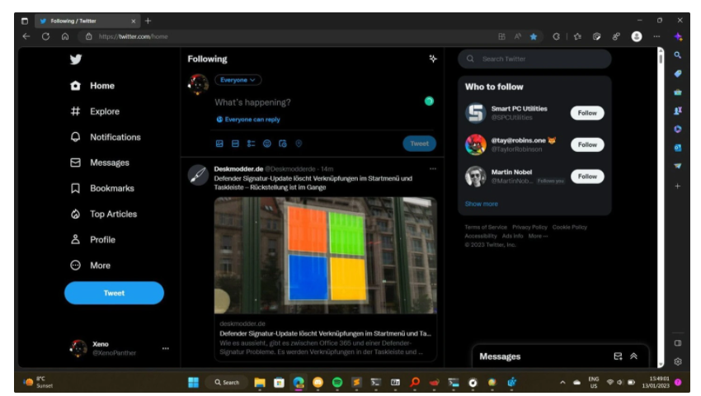Image resolution: width=701 pixels, height=396 pixels.
Task: Click the twitter.com address bar
Action: point(286,36)
